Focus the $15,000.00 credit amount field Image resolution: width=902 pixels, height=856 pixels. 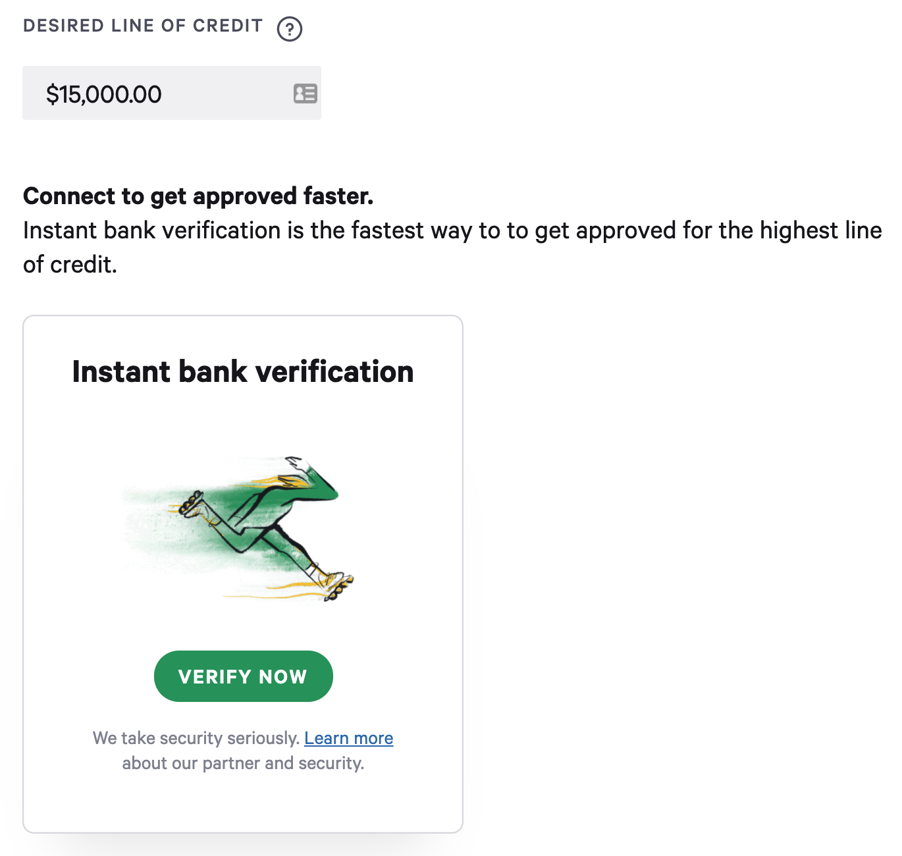(172, 93)
